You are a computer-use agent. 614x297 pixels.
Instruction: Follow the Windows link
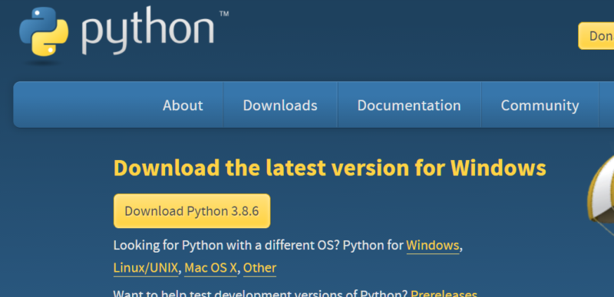tap(433, 246)
